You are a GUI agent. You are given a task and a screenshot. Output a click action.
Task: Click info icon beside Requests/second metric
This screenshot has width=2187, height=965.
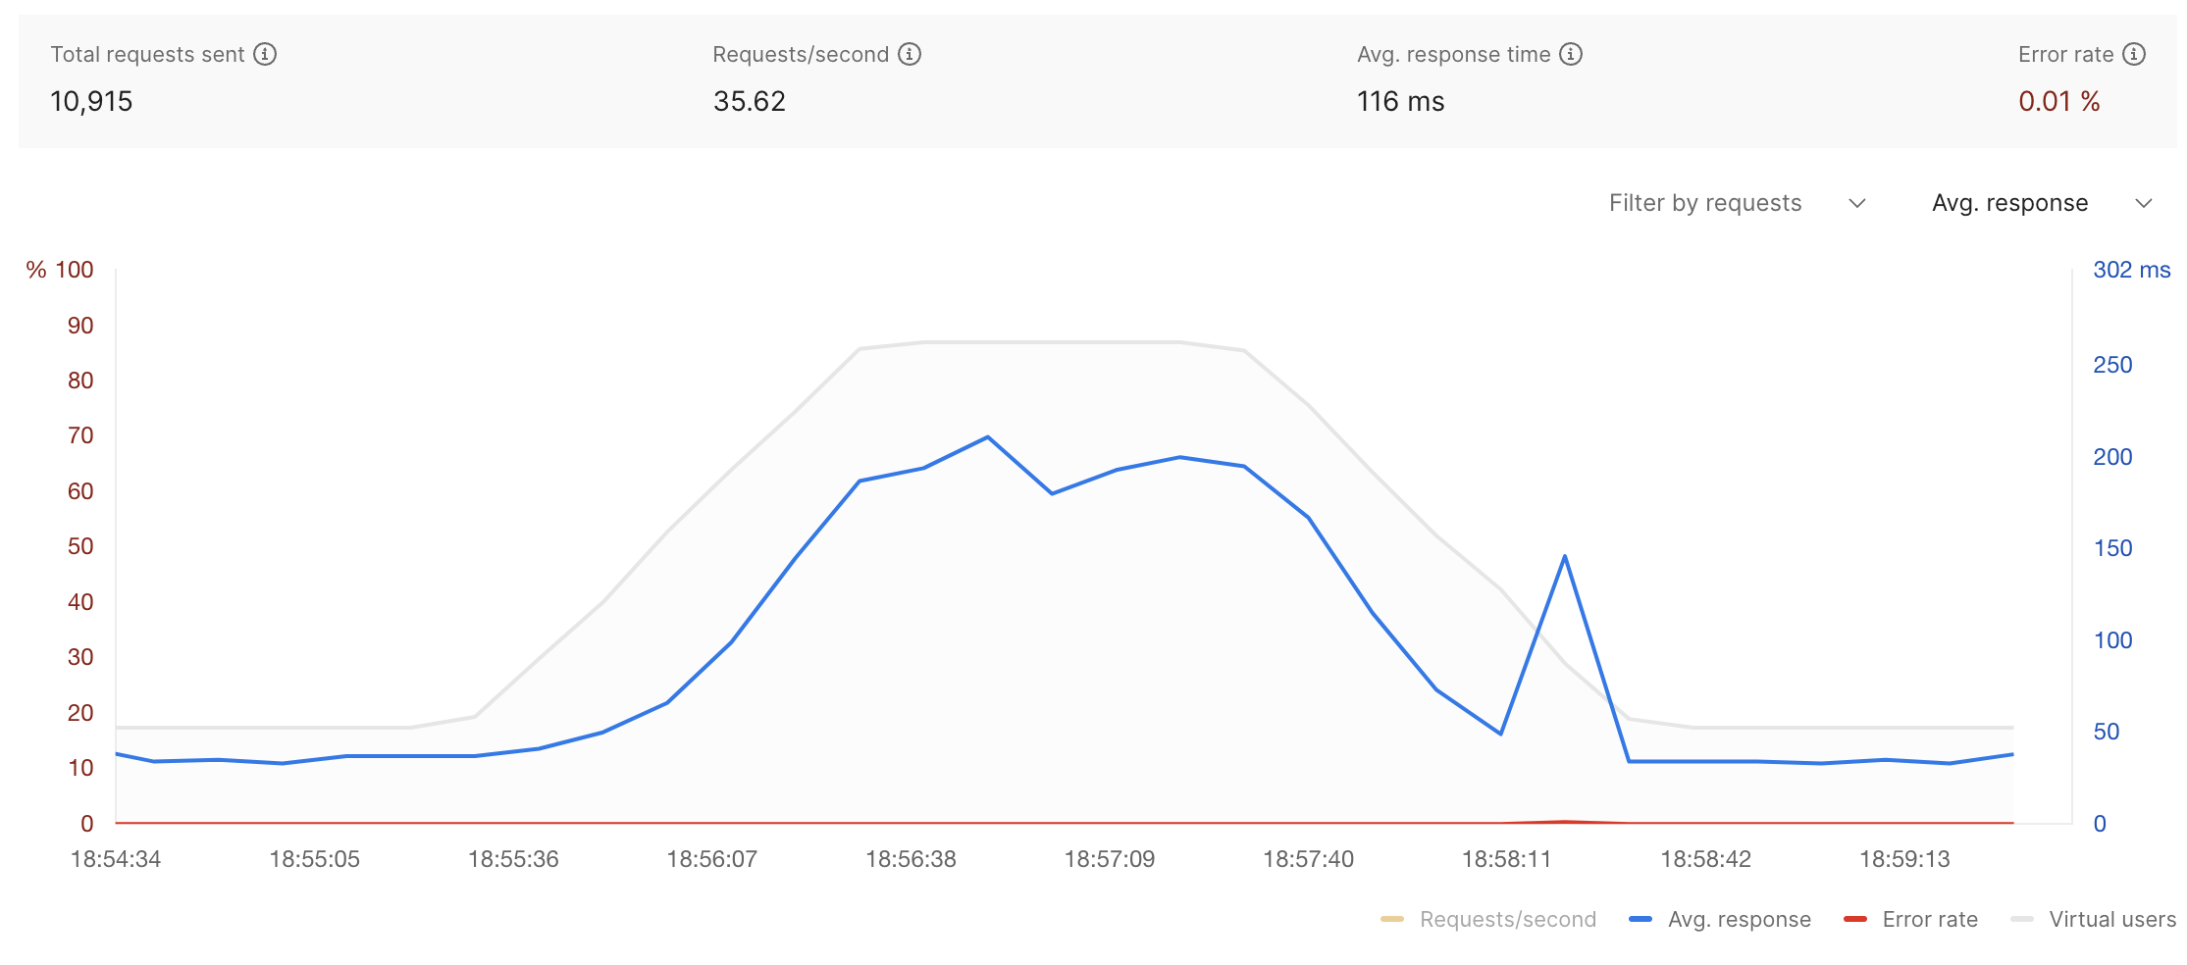tap(910, 54)
